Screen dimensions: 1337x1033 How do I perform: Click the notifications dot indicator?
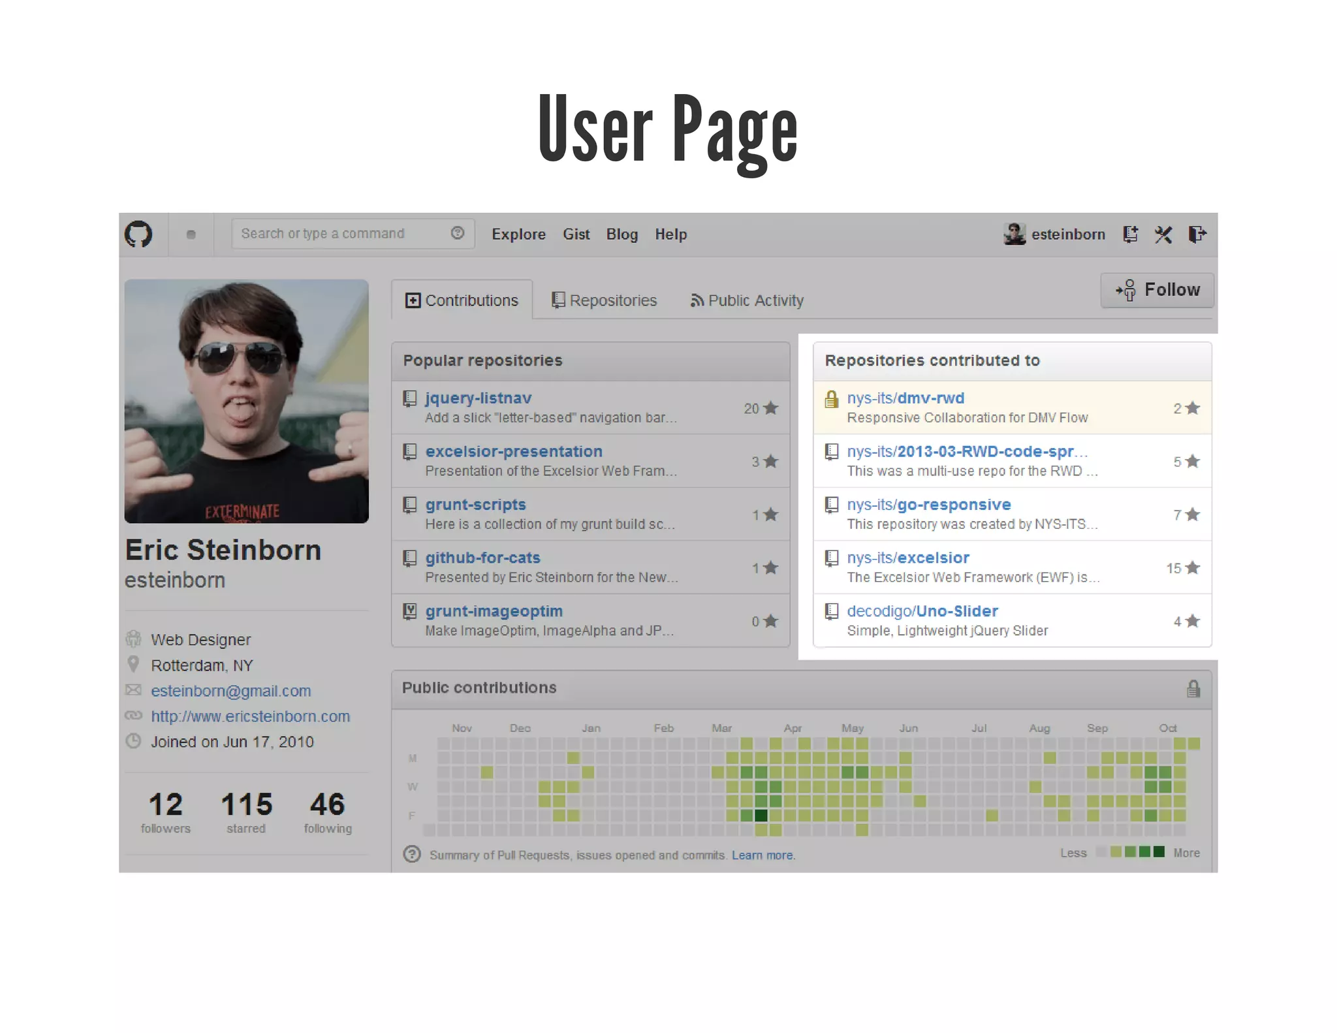(x=191, y=234)
